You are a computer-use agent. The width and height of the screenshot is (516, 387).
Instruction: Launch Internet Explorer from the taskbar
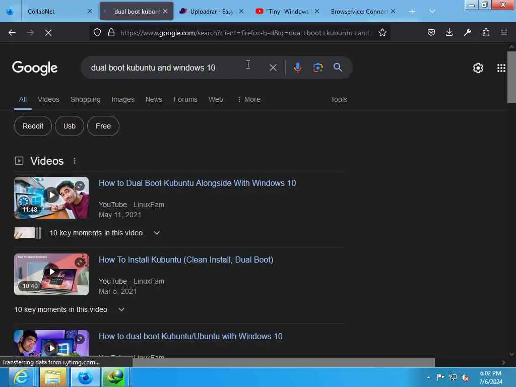tap(20, 377)
